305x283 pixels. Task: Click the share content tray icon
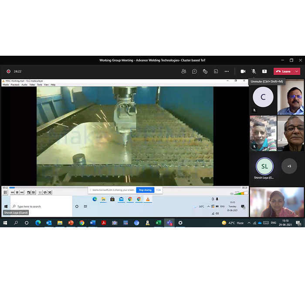click(x=264, y=71)
